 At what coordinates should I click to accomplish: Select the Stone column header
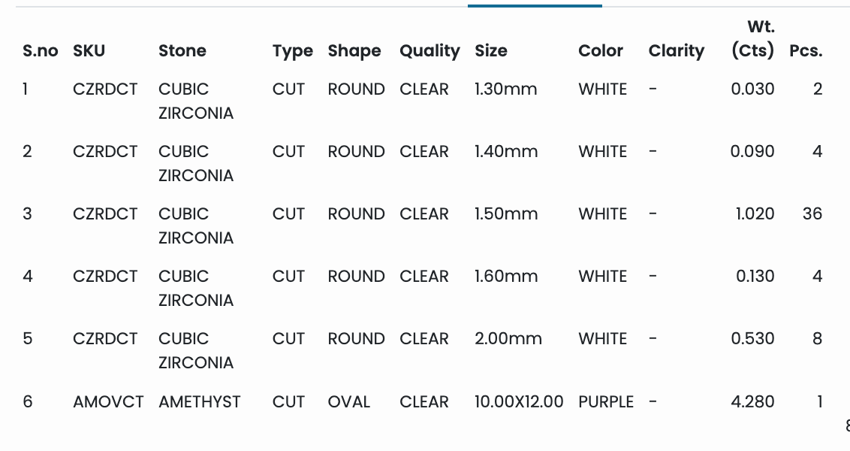coord(182,51)
